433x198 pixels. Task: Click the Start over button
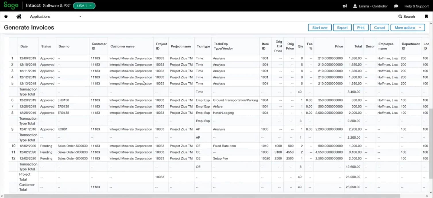click(x=320, y=28)
